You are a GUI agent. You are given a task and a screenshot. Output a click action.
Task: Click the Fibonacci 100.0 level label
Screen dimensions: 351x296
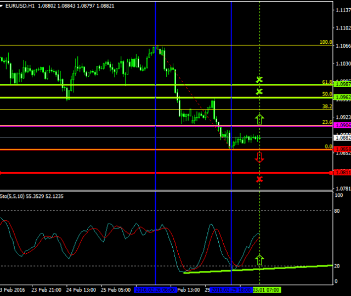pyautogui.click(x=326, y=42)
